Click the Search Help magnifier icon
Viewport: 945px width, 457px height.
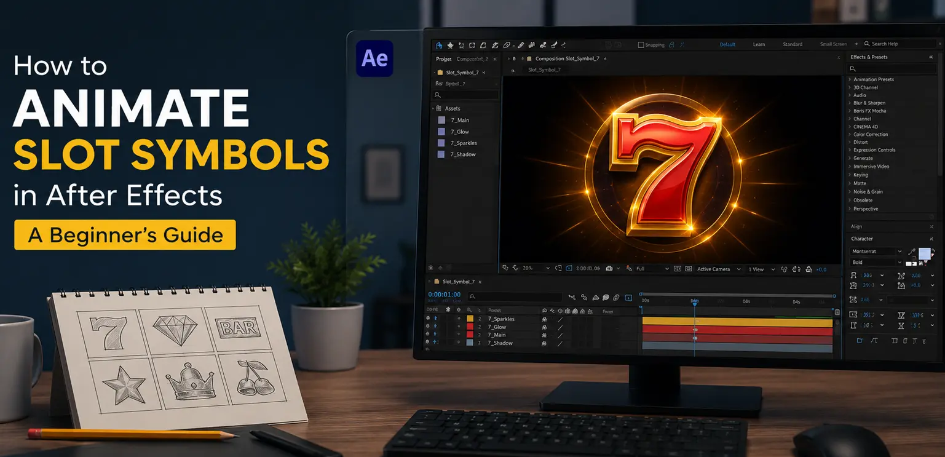tap(867, 44)
